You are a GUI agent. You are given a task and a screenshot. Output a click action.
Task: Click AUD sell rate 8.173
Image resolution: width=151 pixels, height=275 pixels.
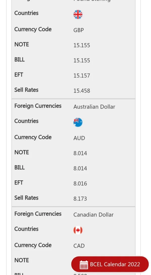[x=80, y=198]
